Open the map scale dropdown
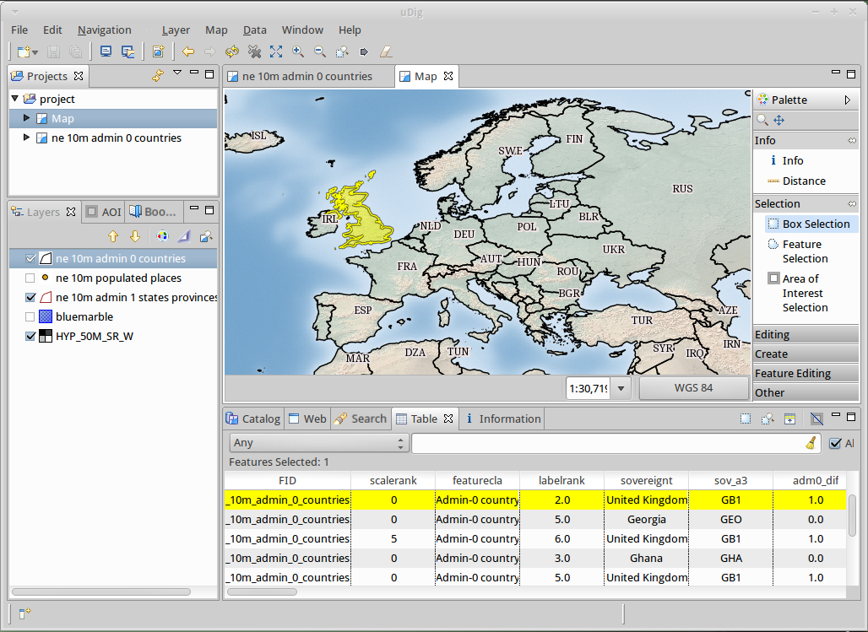 [x=621, y=388]
